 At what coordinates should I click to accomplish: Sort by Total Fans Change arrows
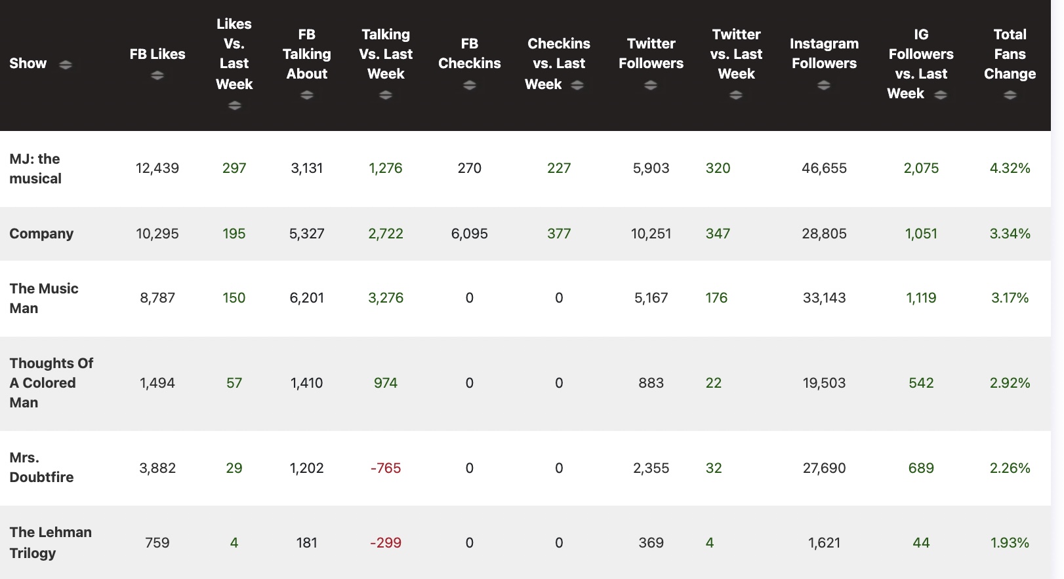click(1010, 95)
